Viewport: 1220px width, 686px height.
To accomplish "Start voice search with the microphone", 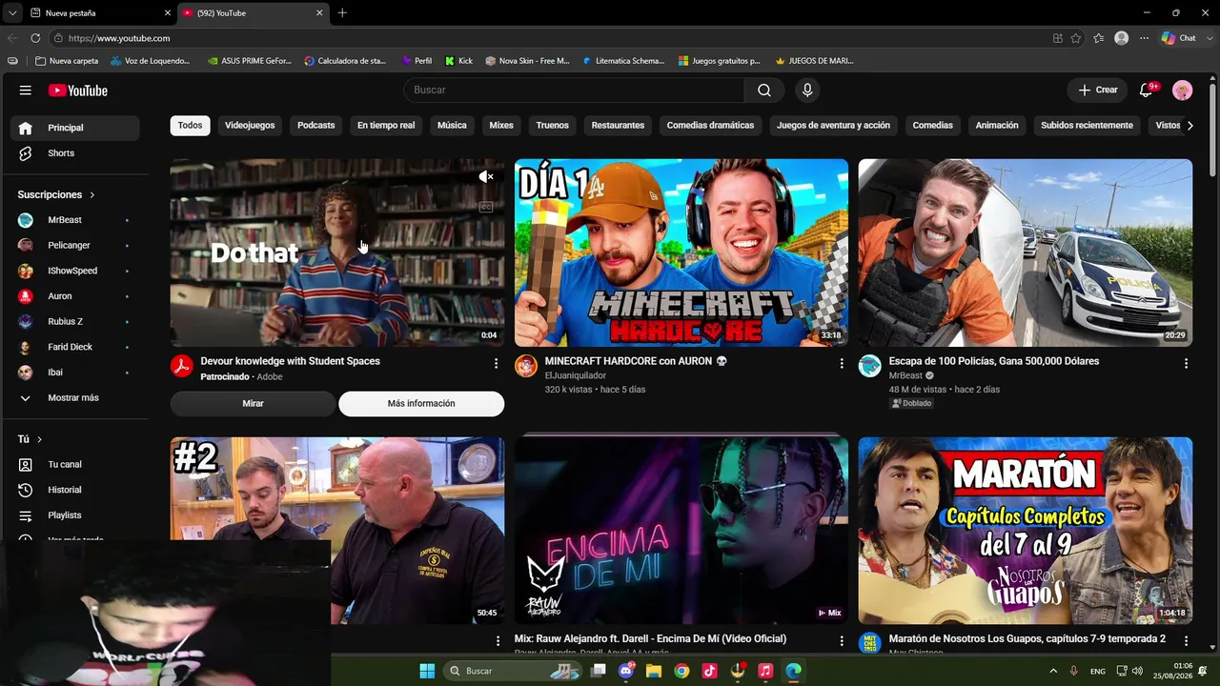I will pos(807,90).
